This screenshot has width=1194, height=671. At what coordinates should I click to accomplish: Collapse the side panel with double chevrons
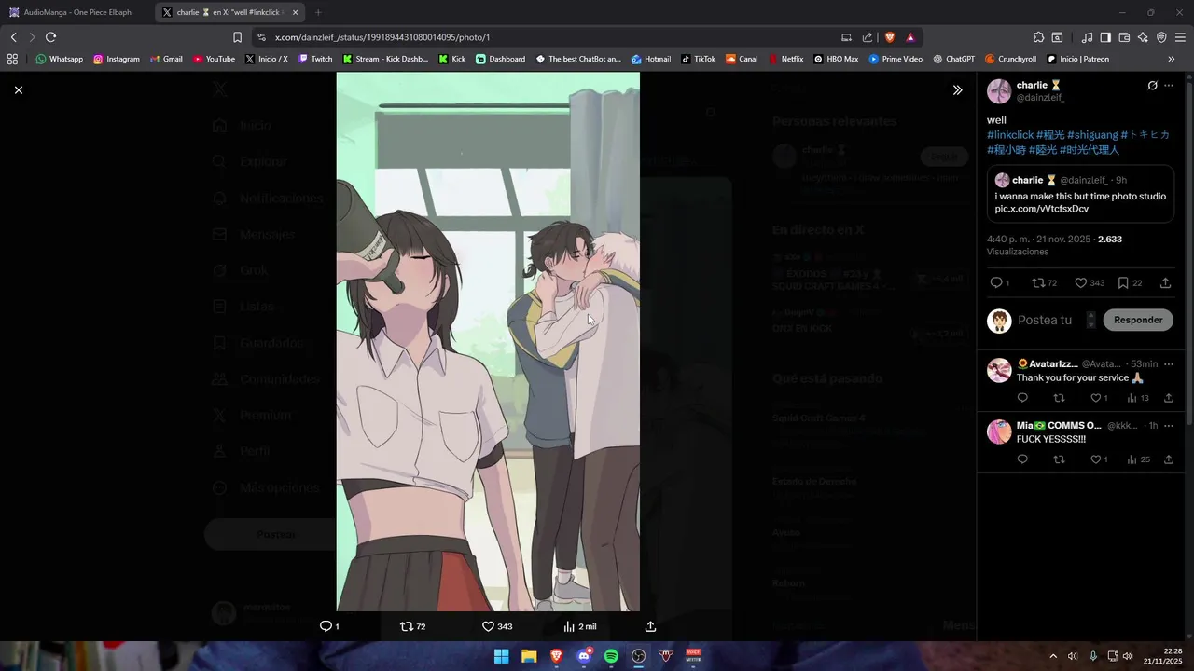pos(957,90)
